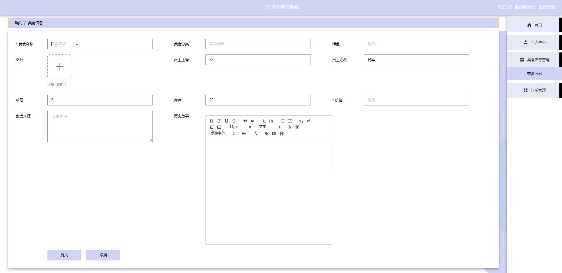The width and height of the screenshot is (562, 273).
Task: Expand the 订单管理 sidebar menu
Action: point(534,90)
